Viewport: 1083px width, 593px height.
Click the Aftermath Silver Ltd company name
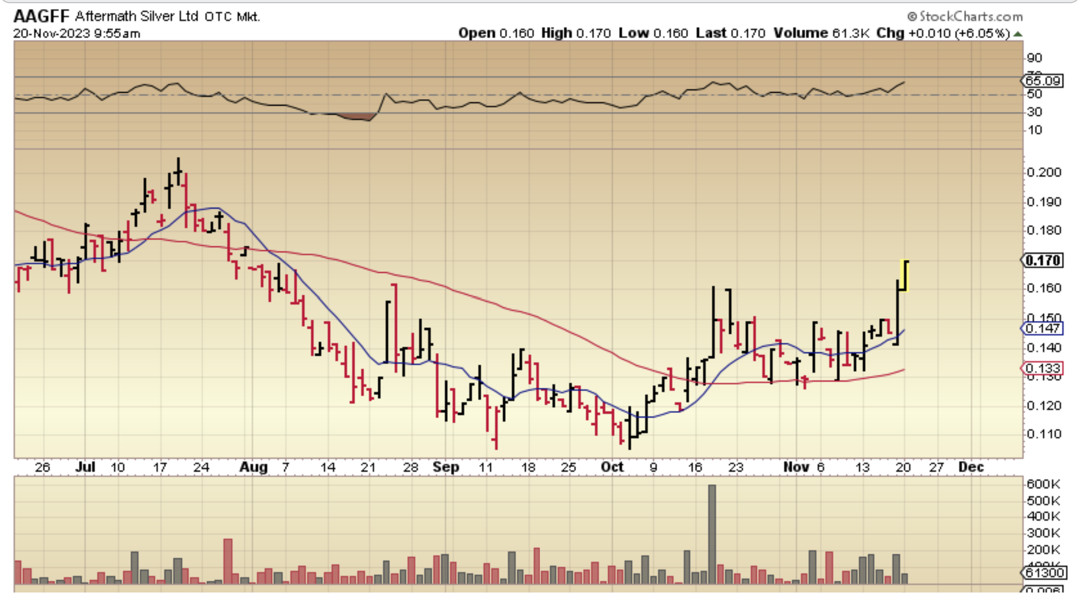(137, 16)
